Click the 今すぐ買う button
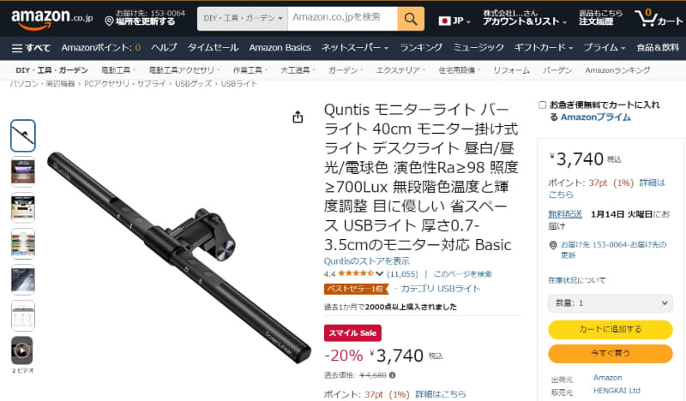 (611, 353)
